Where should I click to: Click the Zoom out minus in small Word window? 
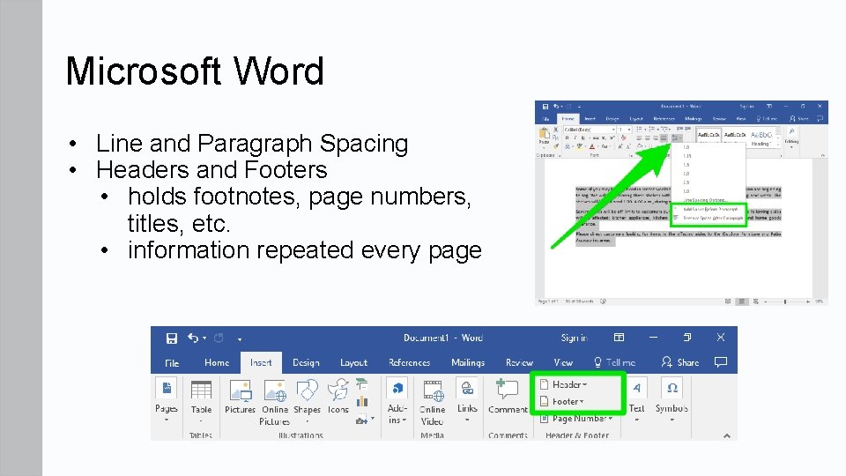pyautogui.click(x=766, y=301)
